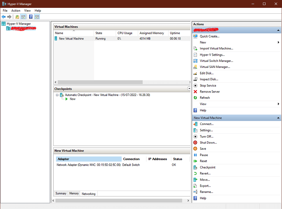
Task: Rename the New Virtual Machine
Action: 207,192
